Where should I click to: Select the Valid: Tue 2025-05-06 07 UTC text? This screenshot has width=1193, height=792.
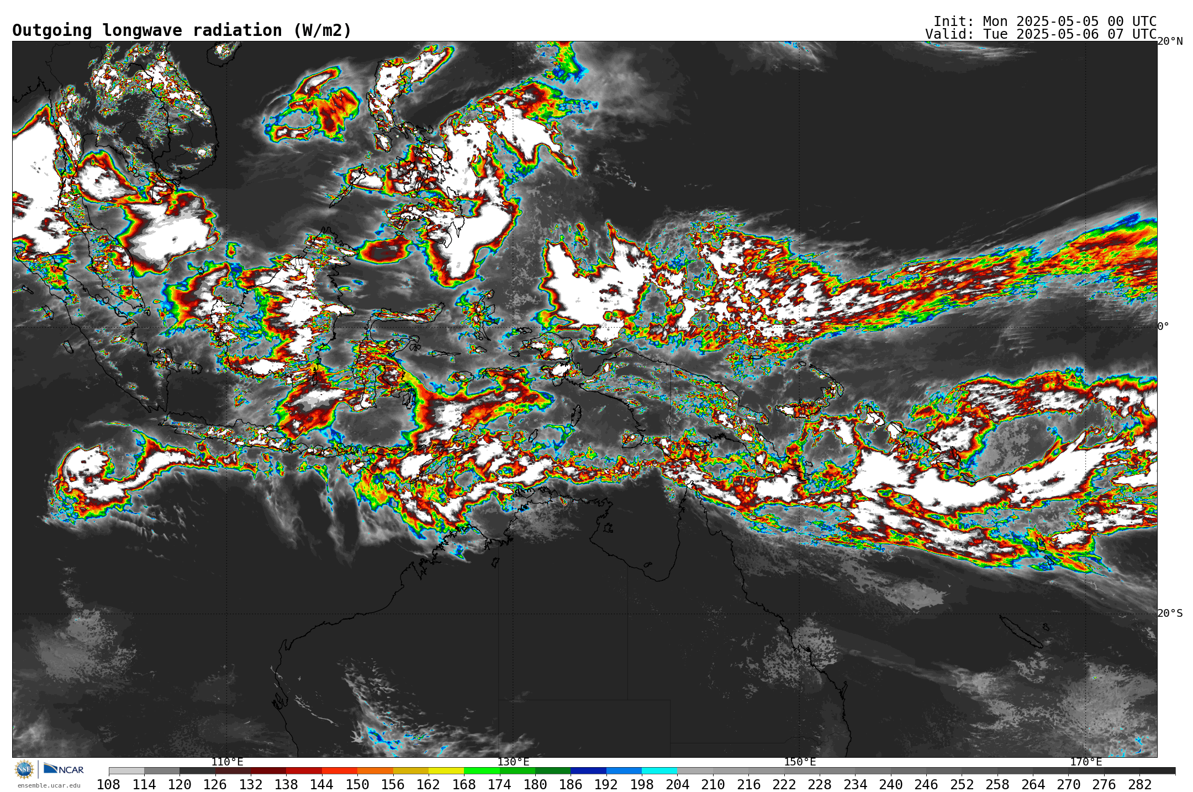click(x=1041, y=34)
